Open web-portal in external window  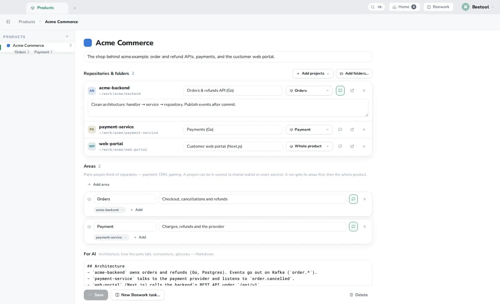pos(352,146)
